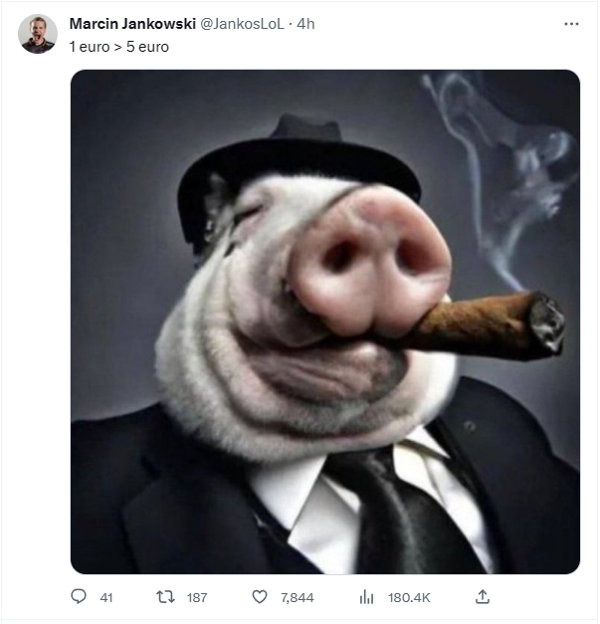The width and height of the screenshot is (600, 624).
Task: Open Marcin Jankowski's profile avatar
Action: coord(38,34)
